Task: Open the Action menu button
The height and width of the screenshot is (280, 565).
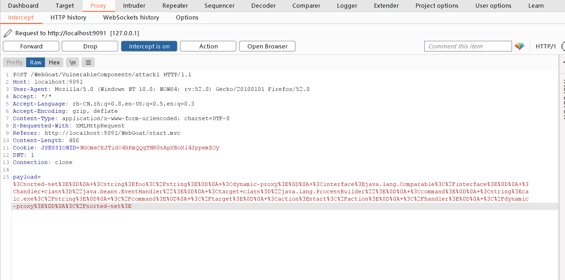Action: [208, 46]
